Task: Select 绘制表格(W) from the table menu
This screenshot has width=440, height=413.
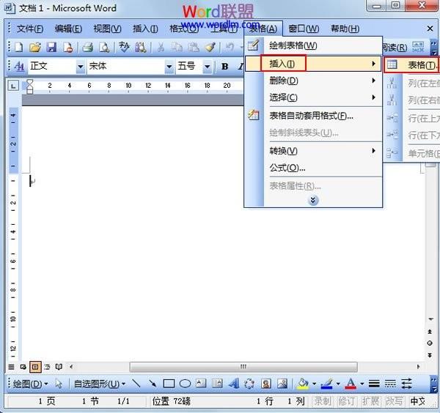Action: click(293, 45)
